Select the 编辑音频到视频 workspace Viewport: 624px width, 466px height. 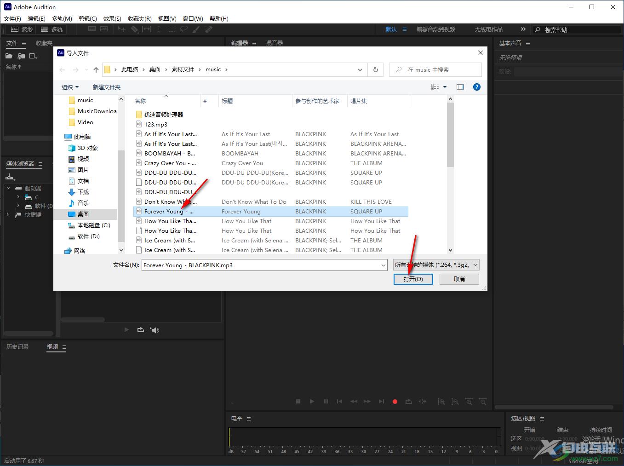(x=436, y=29)
